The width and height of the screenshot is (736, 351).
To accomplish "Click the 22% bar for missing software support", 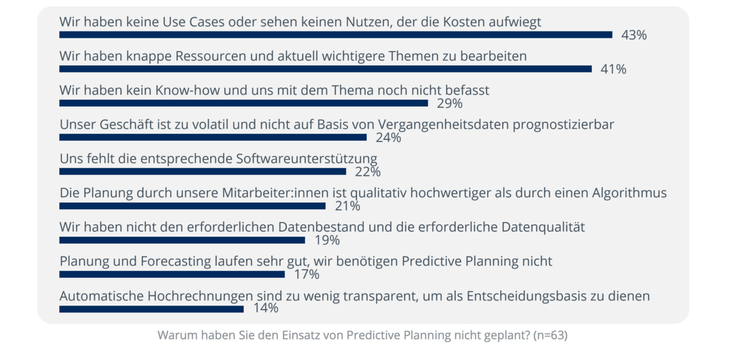I will (202, 171).
